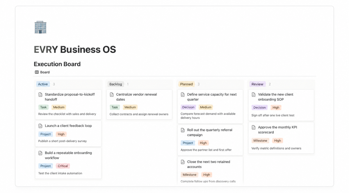Image resolution: width=349 pixels, height=193 pixels.
Task: Select the Review column header tag
Action: tap(257, 84)
